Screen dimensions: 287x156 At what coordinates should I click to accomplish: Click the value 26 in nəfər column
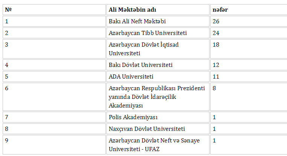[x=249, y=21]
